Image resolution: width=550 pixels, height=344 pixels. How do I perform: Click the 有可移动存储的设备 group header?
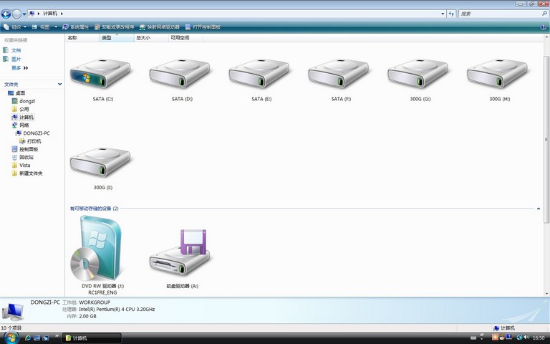(94, 209)
